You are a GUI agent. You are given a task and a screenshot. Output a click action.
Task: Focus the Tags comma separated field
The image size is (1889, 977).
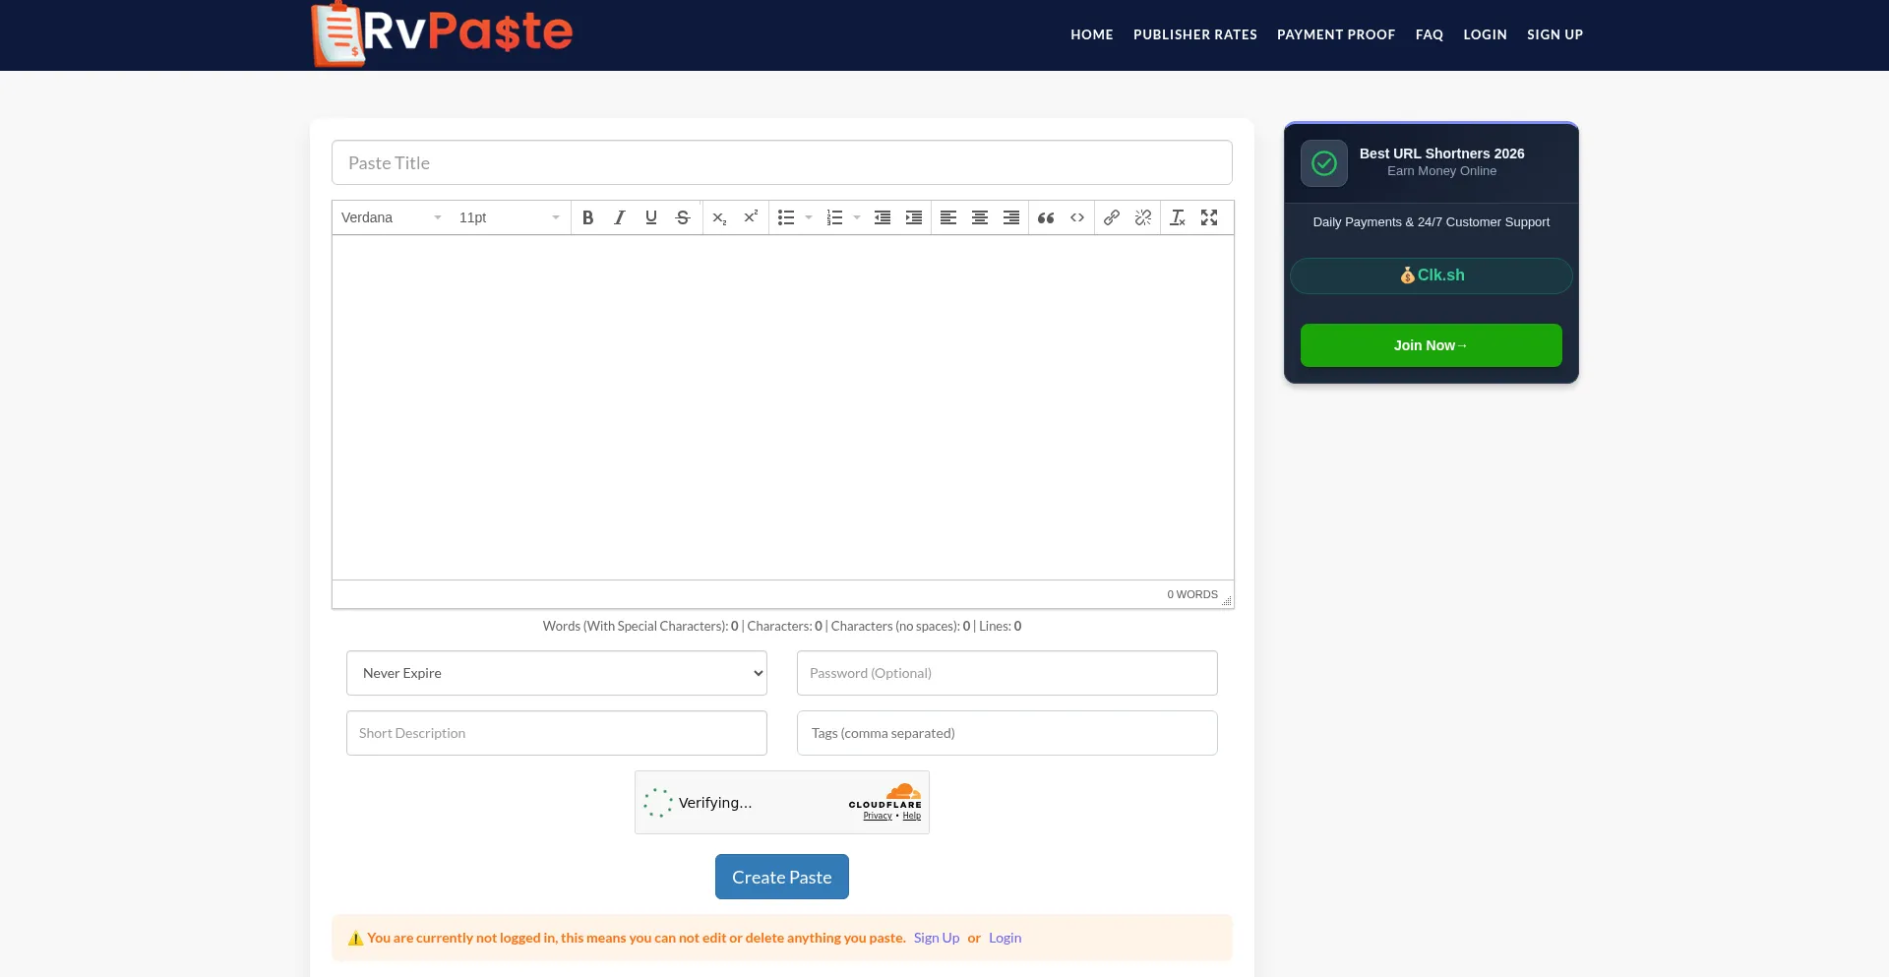(1007, 733)
